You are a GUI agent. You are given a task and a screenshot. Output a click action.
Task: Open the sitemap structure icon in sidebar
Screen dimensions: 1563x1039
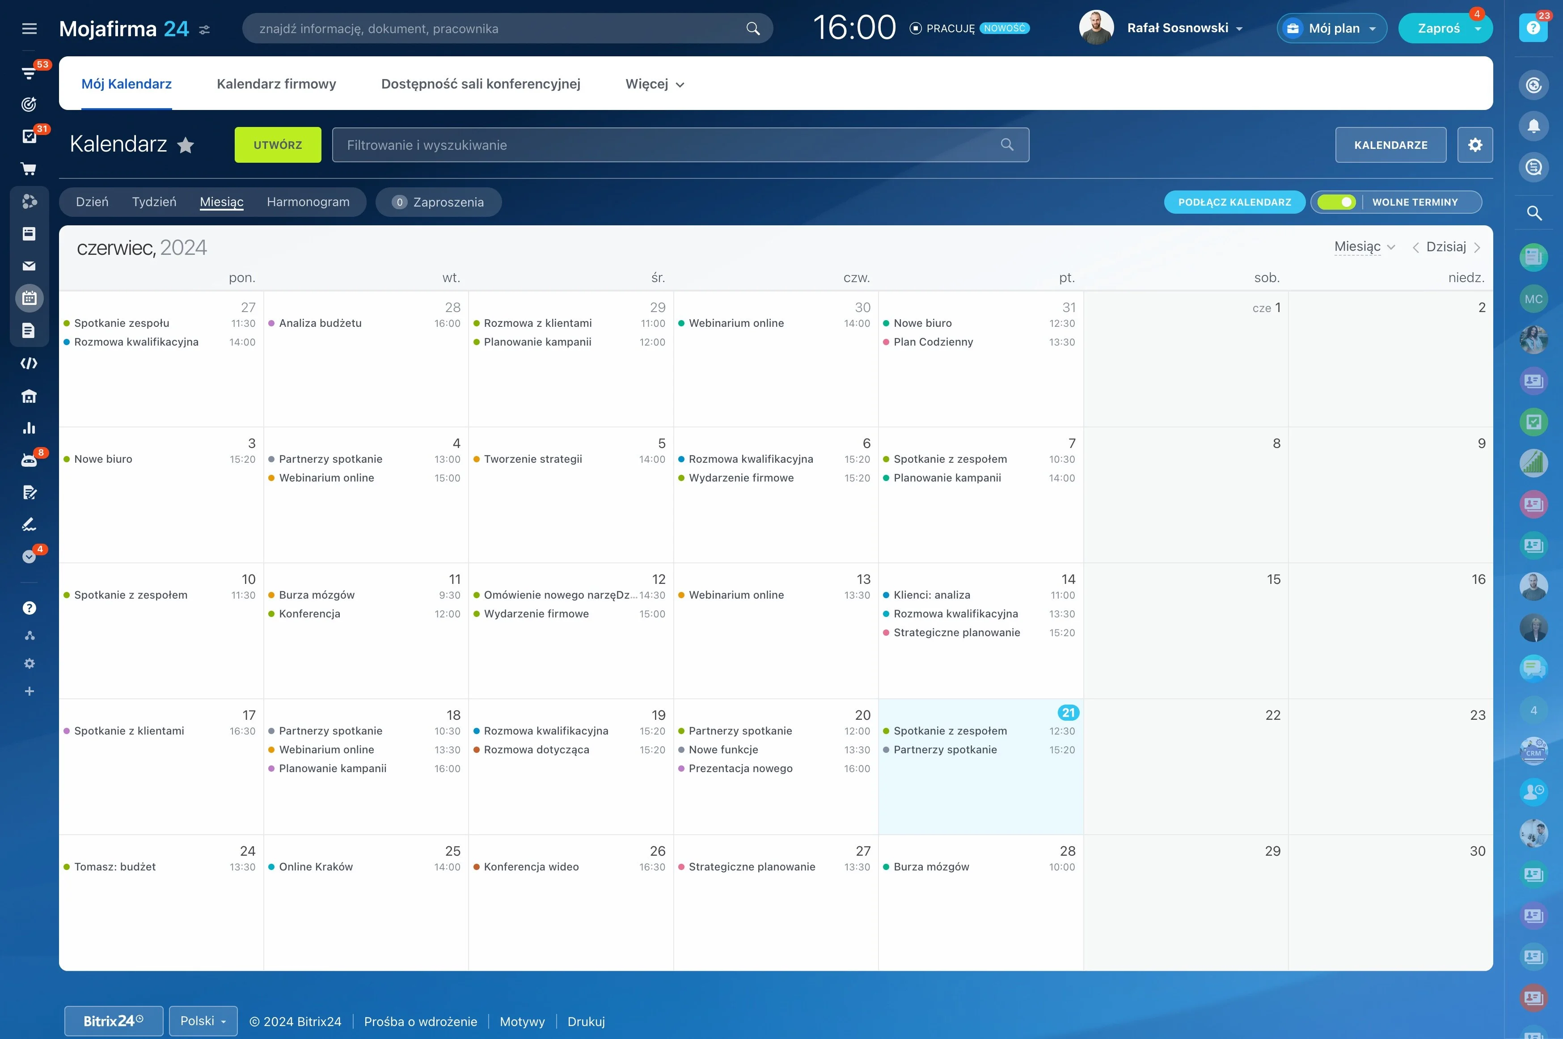29,636
